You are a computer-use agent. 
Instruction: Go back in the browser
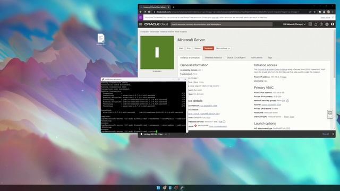(141, 12)
